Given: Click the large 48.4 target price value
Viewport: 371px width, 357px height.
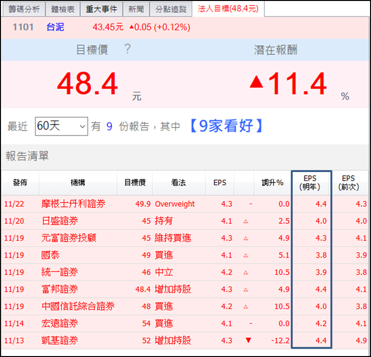Looking at the screenshot, I should coord(87,84).
